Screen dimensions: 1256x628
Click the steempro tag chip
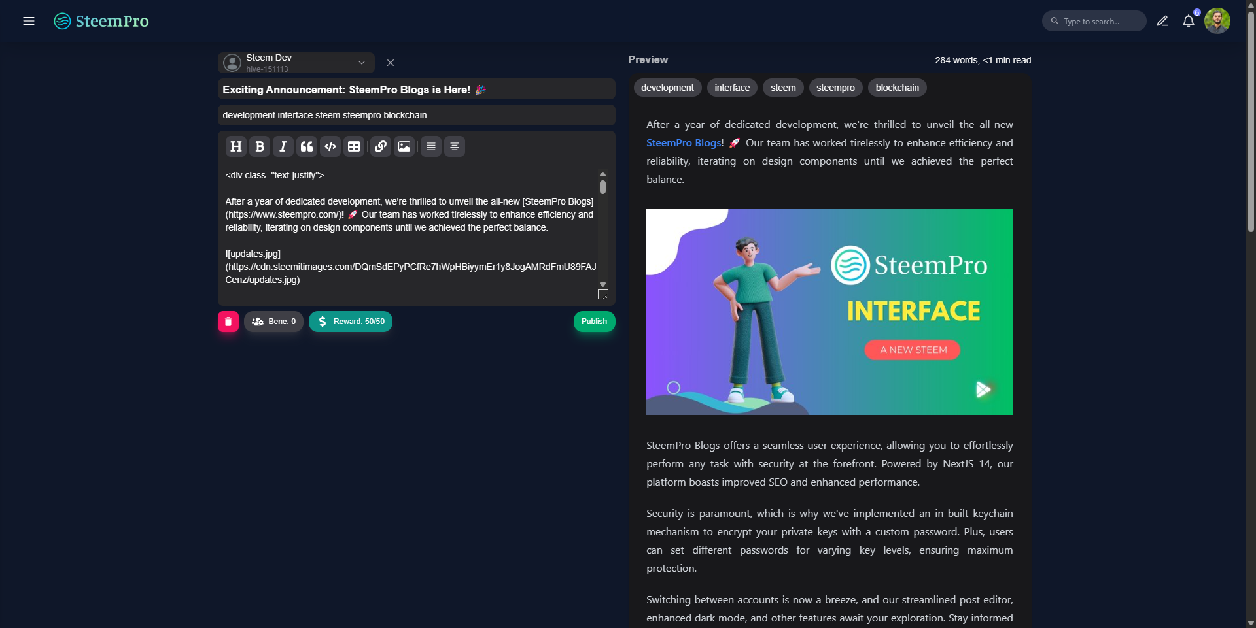(836, 88)
